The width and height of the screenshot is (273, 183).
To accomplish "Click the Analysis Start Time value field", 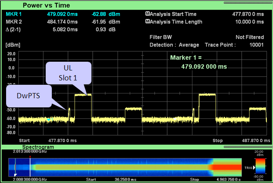I will [248, 14].
